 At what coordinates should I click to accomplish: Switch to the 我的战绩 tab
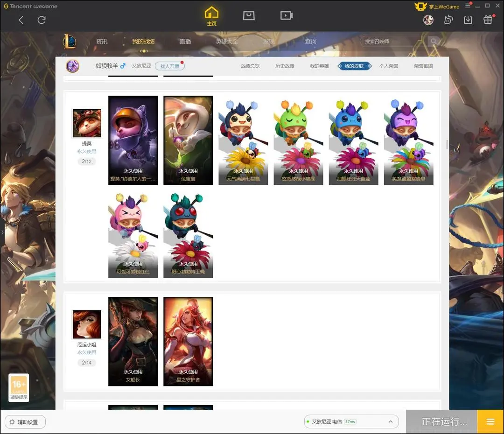coord(143,42)
